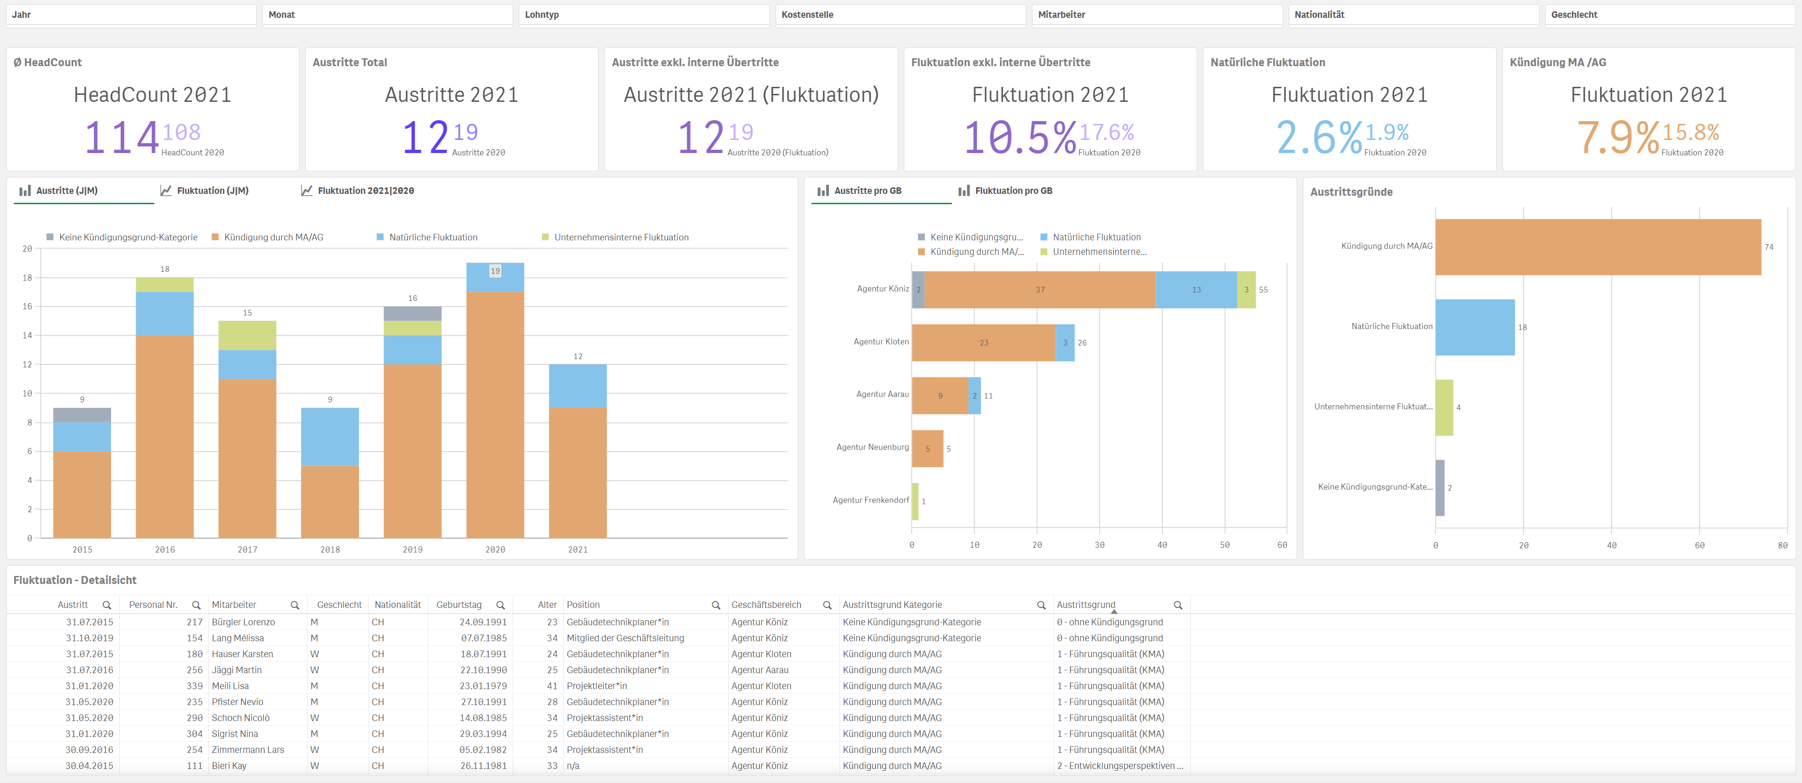1802x783 pixels.
Task: Sort table by Nationalität header
Action: (397, 605)
